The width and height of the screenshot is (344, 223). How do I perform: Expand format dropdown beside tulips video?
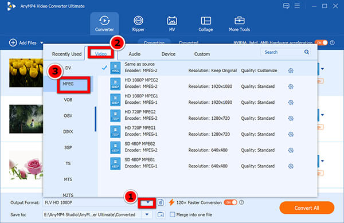click(322, 69)
